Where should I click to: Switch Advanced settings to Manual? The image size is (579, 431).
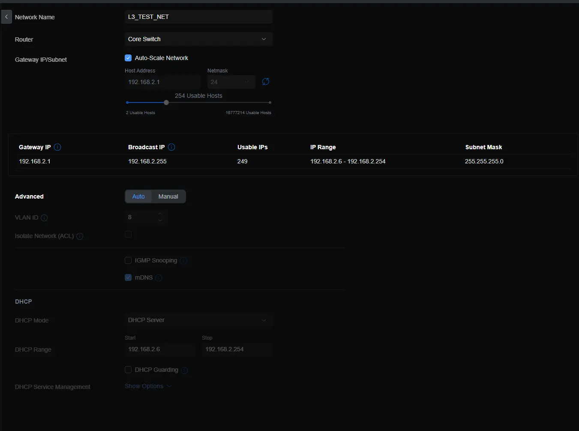168,196
